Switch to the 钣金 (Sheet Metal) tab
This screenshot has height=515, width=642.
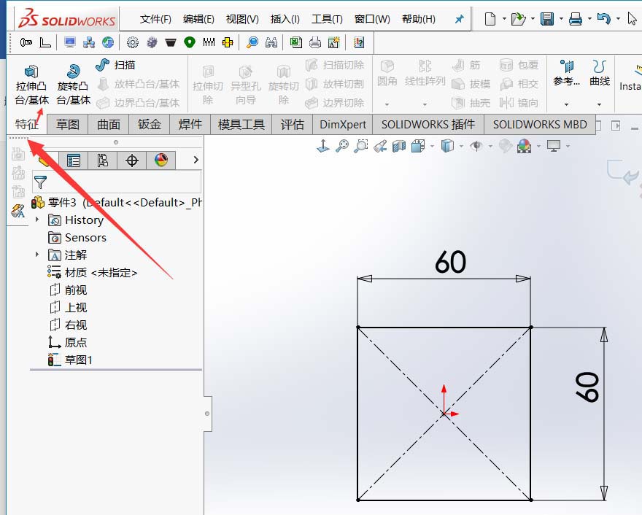149,124
